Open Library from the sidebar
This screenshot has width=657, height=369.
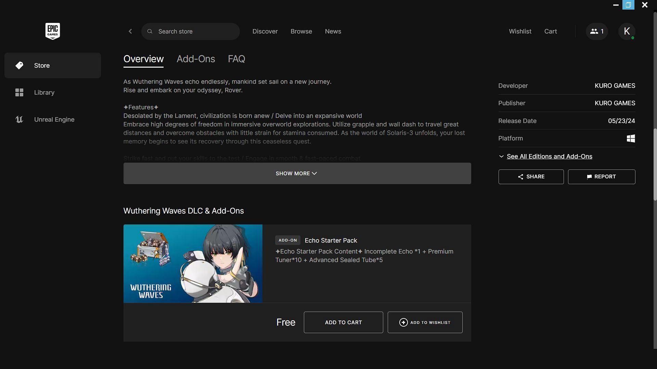click(x=44, y=93)
